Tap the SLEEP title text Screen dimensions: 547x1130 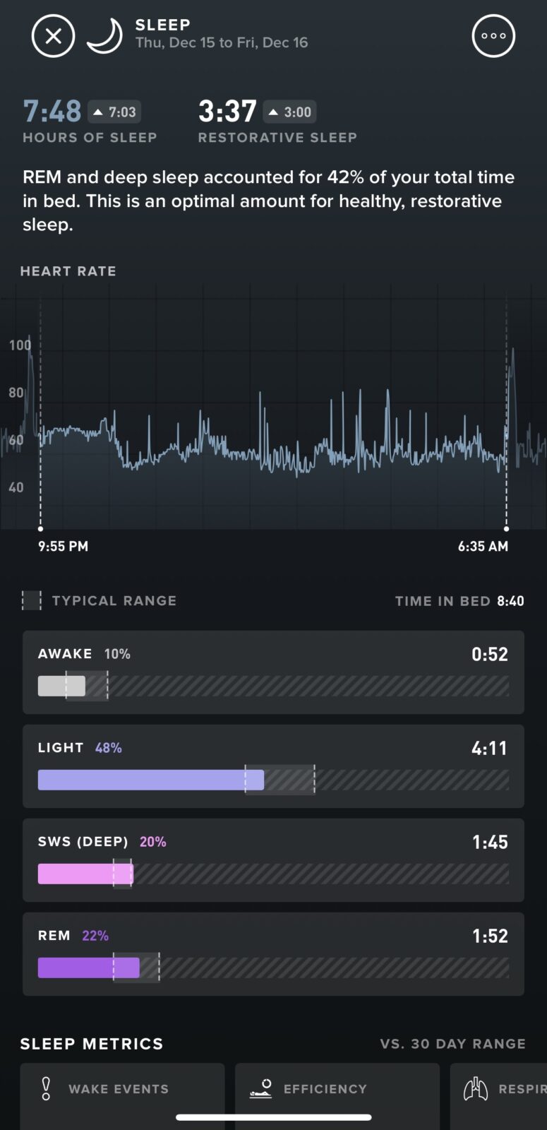tap(163, 25)
